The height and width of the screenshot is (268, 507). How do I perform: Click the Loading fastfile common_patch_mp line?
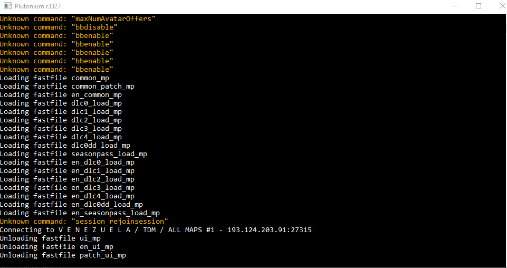[67, 87]
